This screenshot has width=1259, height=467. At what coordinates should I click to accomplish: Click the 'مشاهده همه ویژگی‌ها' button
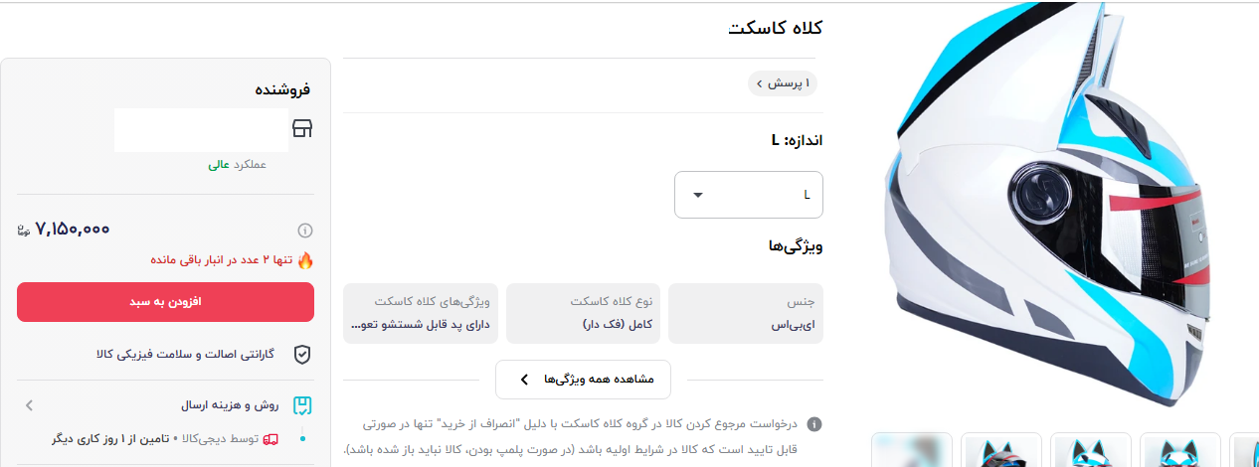[583, 380]
